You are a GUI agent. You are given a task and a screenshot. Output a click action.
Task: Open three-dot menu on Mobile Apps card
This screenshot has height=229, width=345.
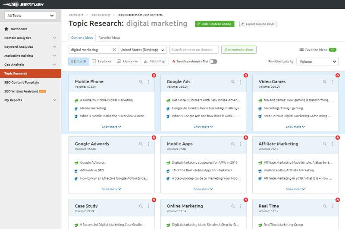pyautogui.click(x=240, y=144)
